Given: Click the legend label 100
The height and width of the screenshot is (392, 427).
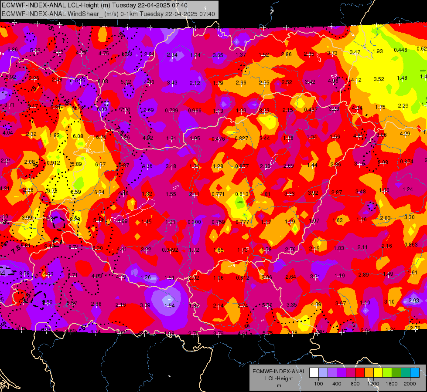Looking at the screenshot, I should [318, 384].
